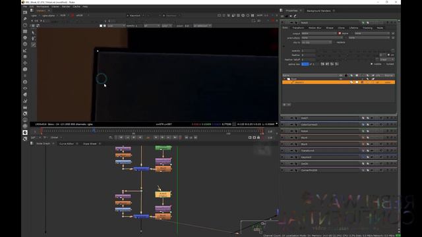Click the spline key number field
Image resolution: width=422 pixels, height=237 pixels.
[305, 64]
